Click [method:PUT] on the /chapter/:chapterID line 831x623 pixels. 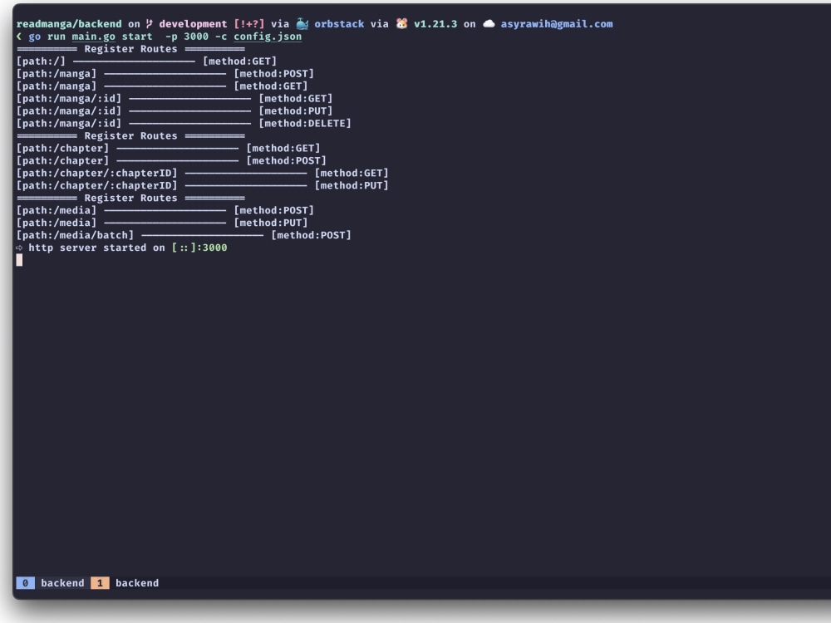point(352,185)
